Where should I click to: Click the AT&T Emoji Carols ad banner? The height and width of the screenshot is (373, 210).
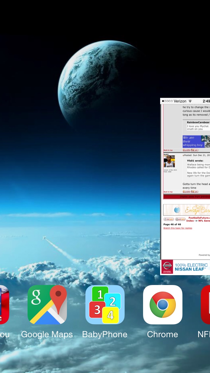186,210
